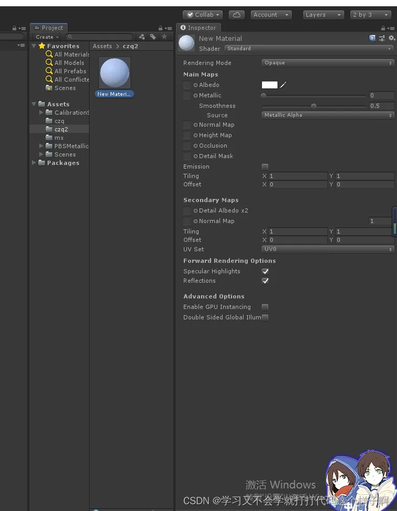Click the search by type icon
397x511 pixels.
tap(142, 37)
